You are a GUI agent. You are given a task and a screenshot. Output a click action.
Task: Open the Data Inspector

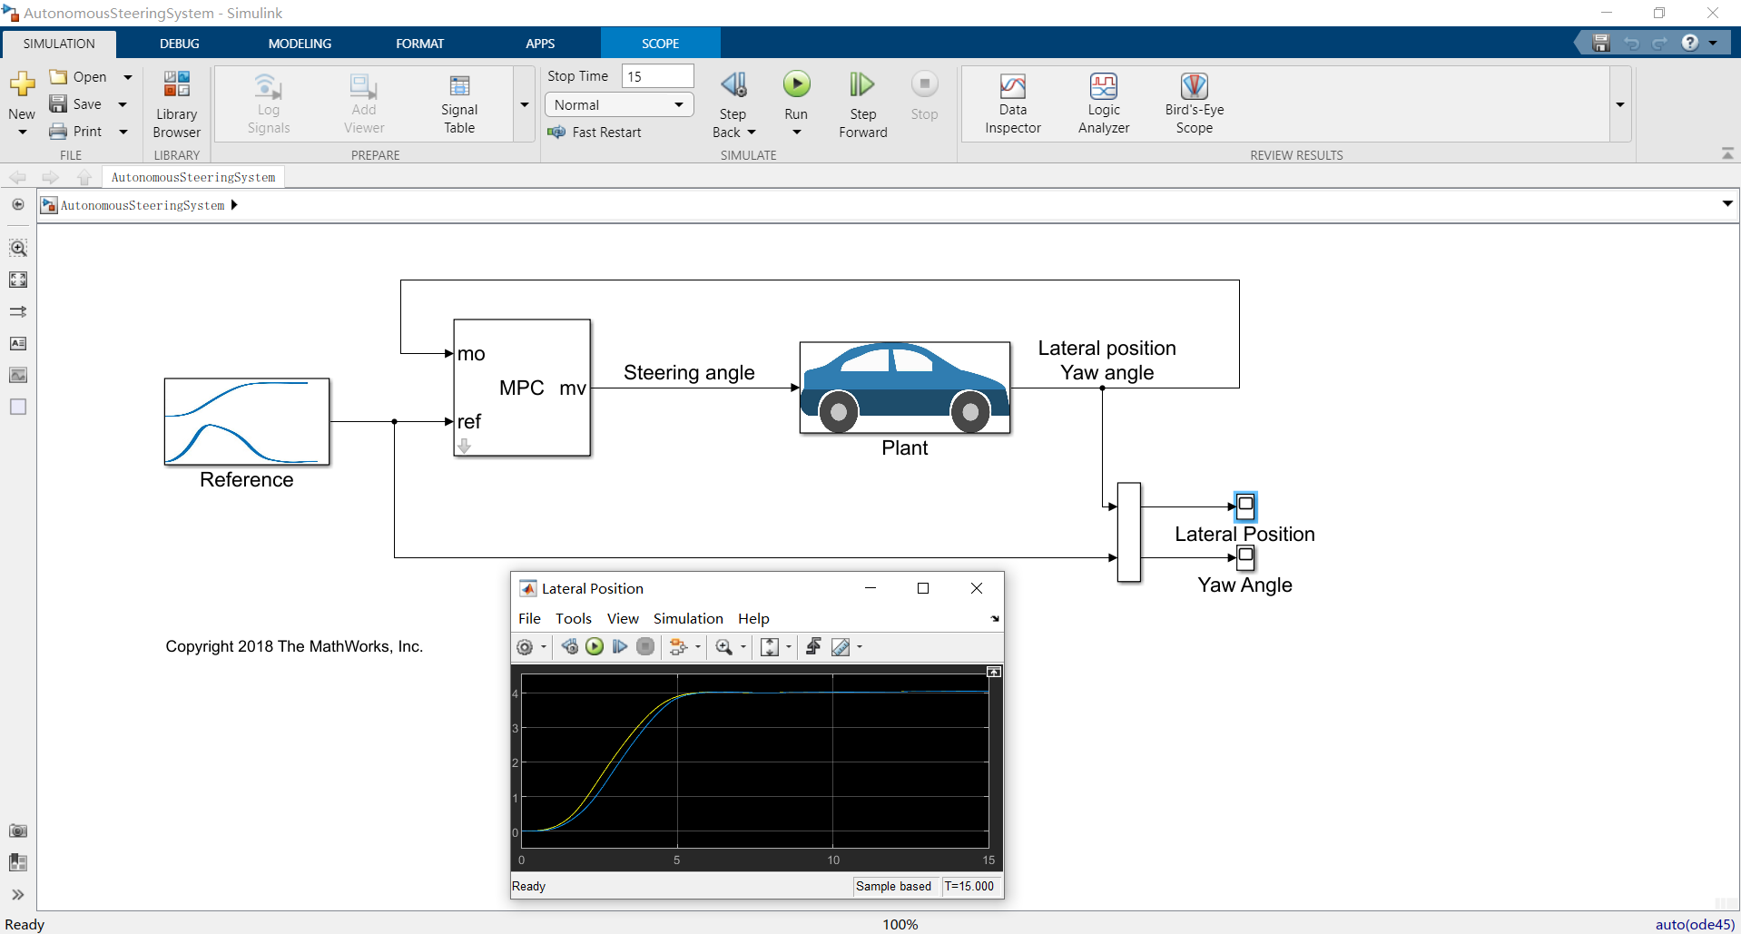tap(1012, 103)
